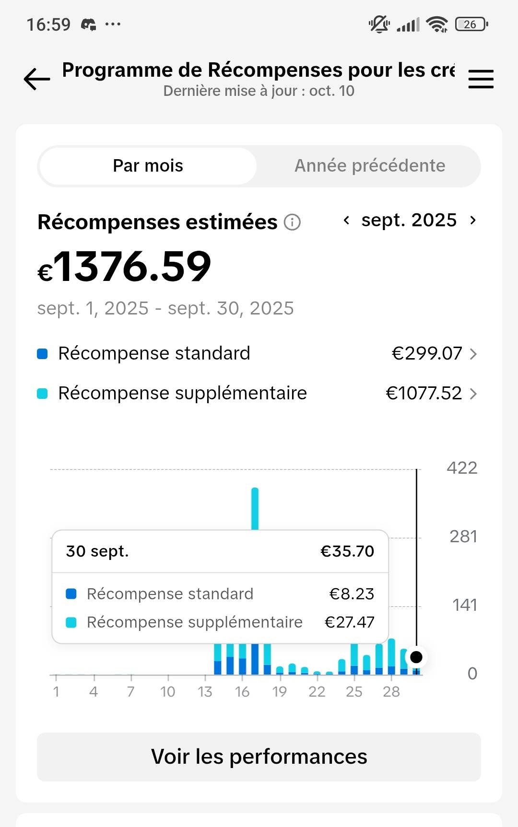This screenshot has height=827, width=518.
Task: Open the hamburger menu
Action: pos(481,79)
